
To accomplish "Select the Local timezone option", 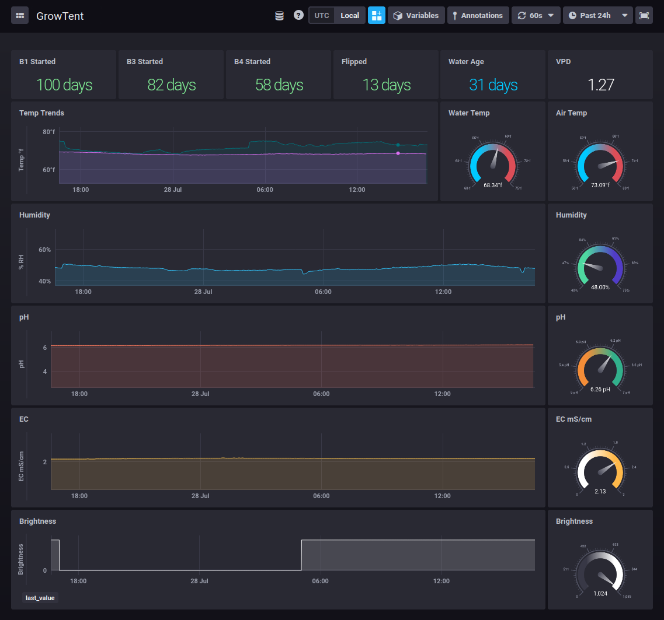I will coord(350,16).
